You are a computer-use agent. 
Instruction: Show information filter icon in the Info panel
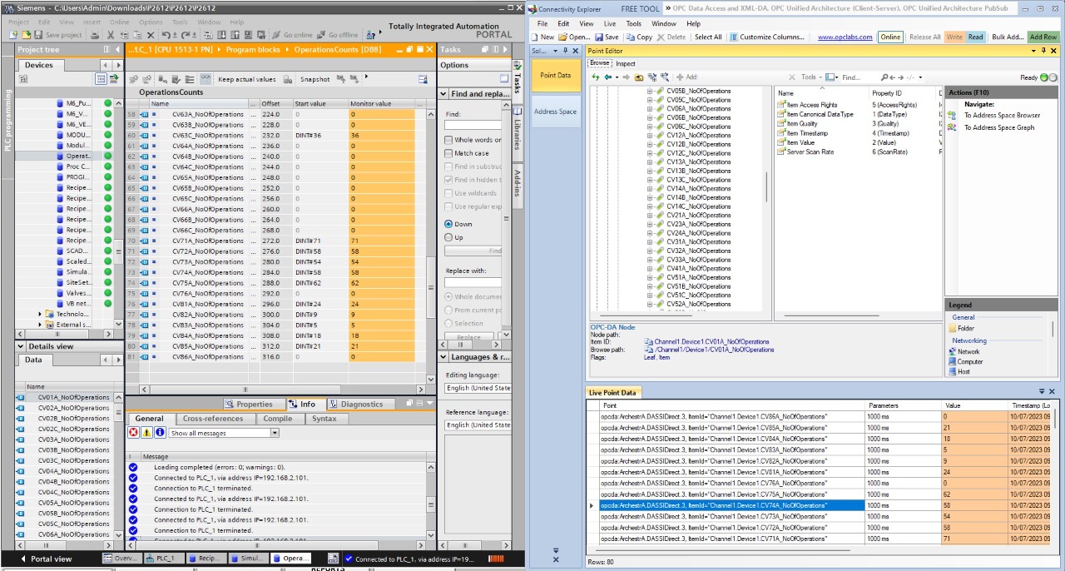click(x=160, y=433)
